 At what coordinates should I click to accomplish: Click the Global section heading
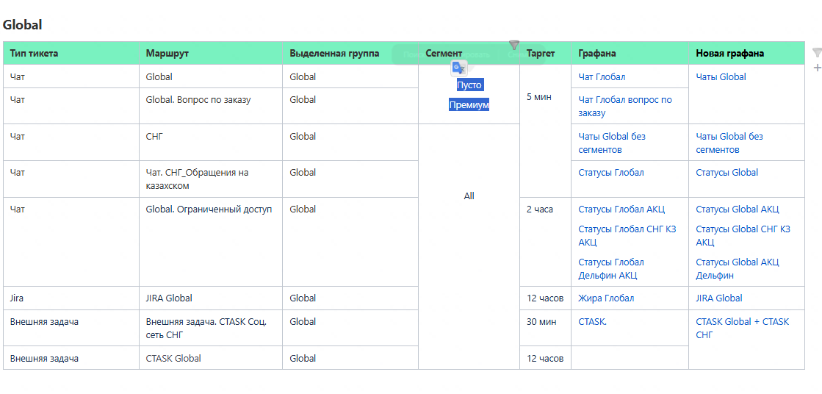23,25
